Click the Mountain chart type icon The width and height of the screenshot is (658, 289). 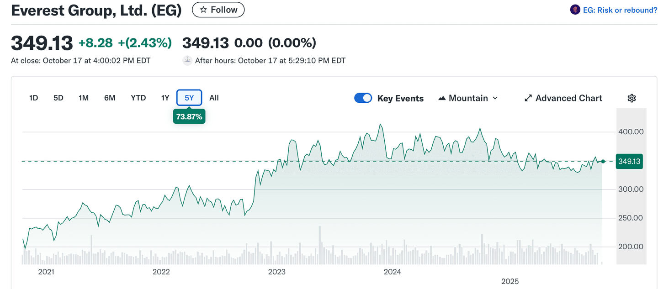[x=442, y=98]
